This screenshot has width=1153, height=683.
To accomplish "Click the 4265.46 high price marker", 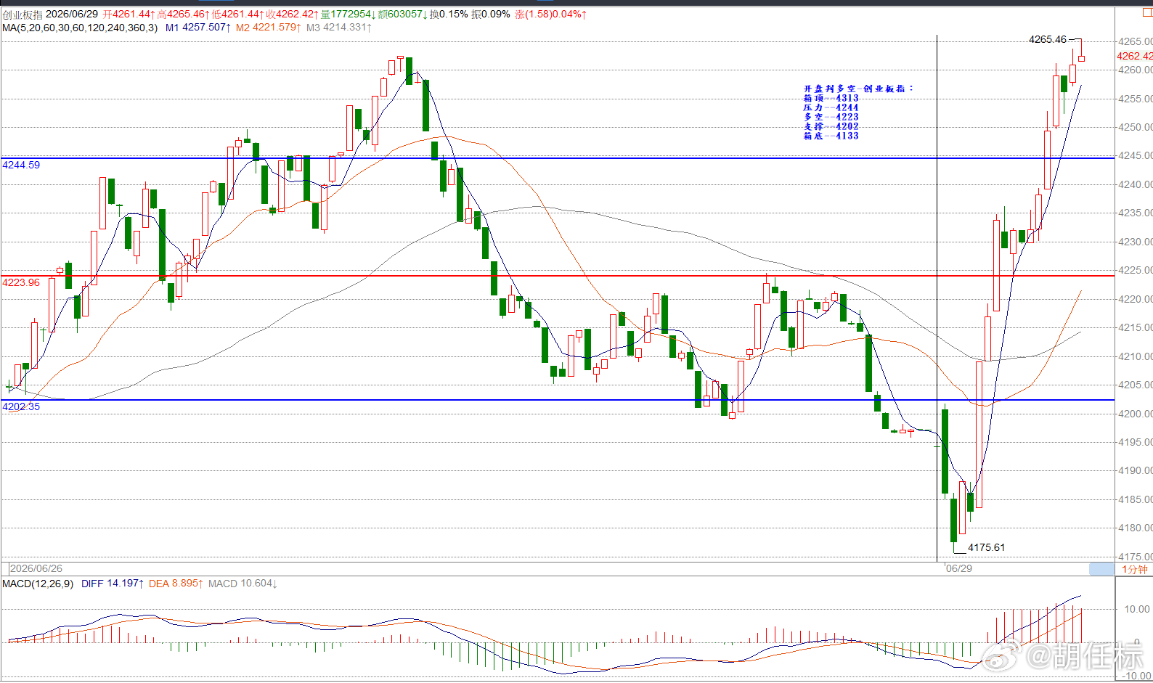I will [1048, 40].
